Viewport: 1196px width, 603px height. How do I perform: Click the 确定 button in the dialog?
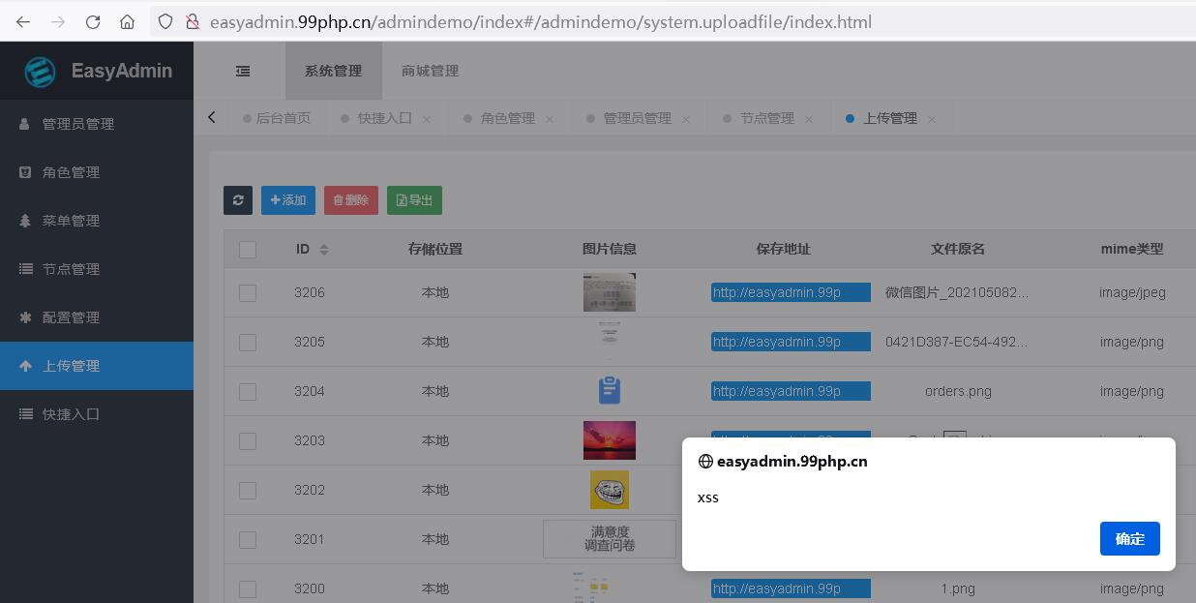[x=1129, y=539]
